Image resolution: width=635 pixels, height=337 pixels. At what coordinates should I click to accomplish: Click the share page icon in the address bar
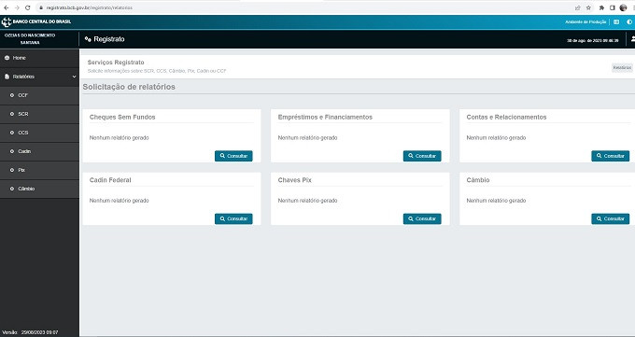tap(577, 7)
